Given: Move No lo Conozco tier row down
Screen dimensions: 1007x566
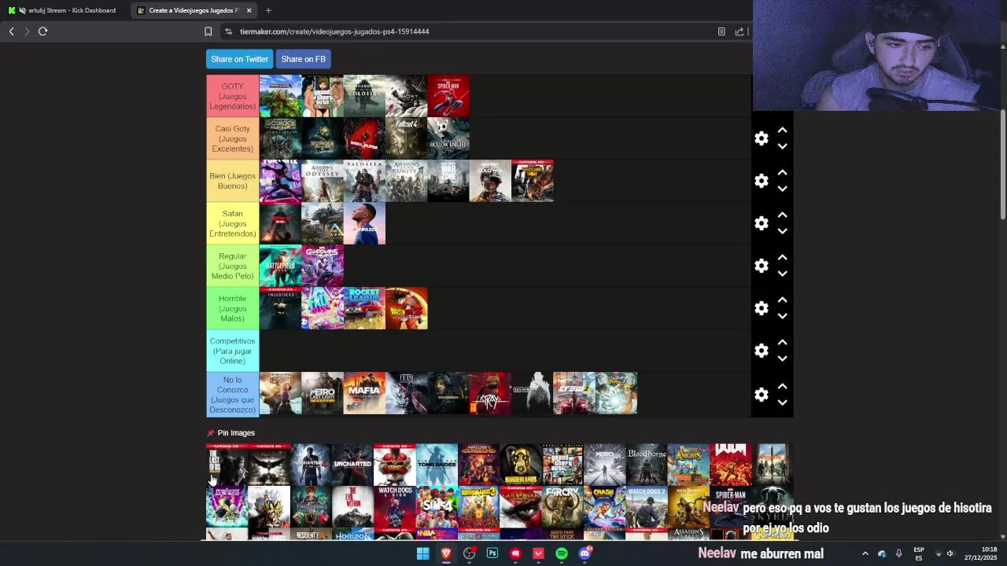Looking at the screenshot, I should (782, 402).
